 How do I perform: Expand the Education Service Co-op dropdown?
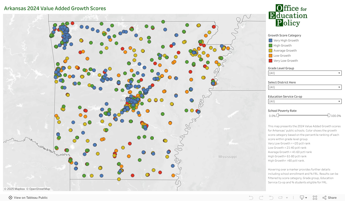coord(305,101)
